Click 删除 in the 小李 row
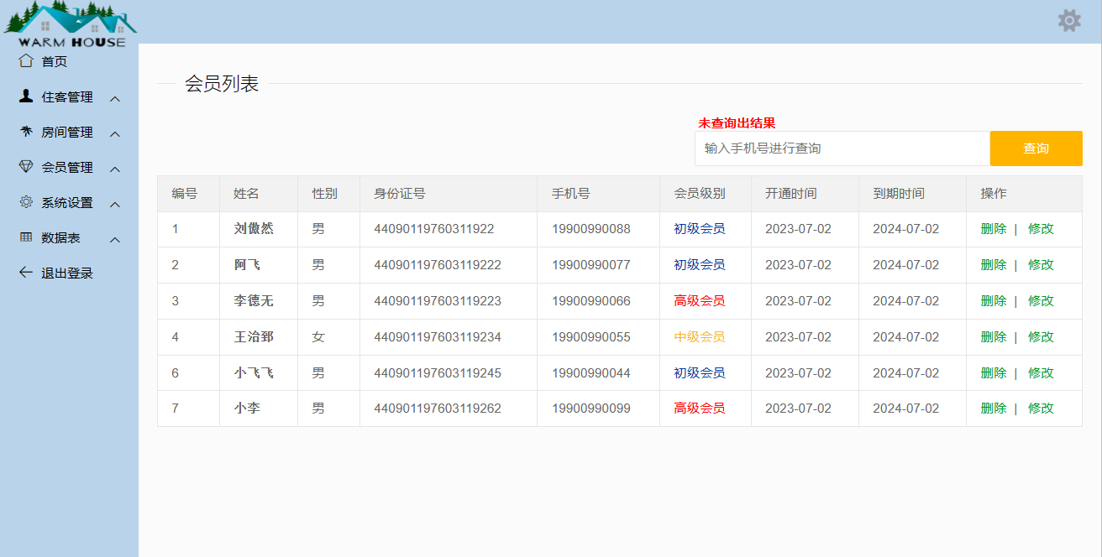Image resolution: width=1102 pixels, height=557 pixels. click(993, 409)
